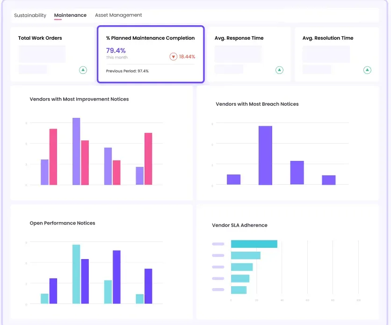The height and width of the screenshot is (325, 391).
Task: Click the Avg. Response Time card title
Action: (x=239, y=38)
